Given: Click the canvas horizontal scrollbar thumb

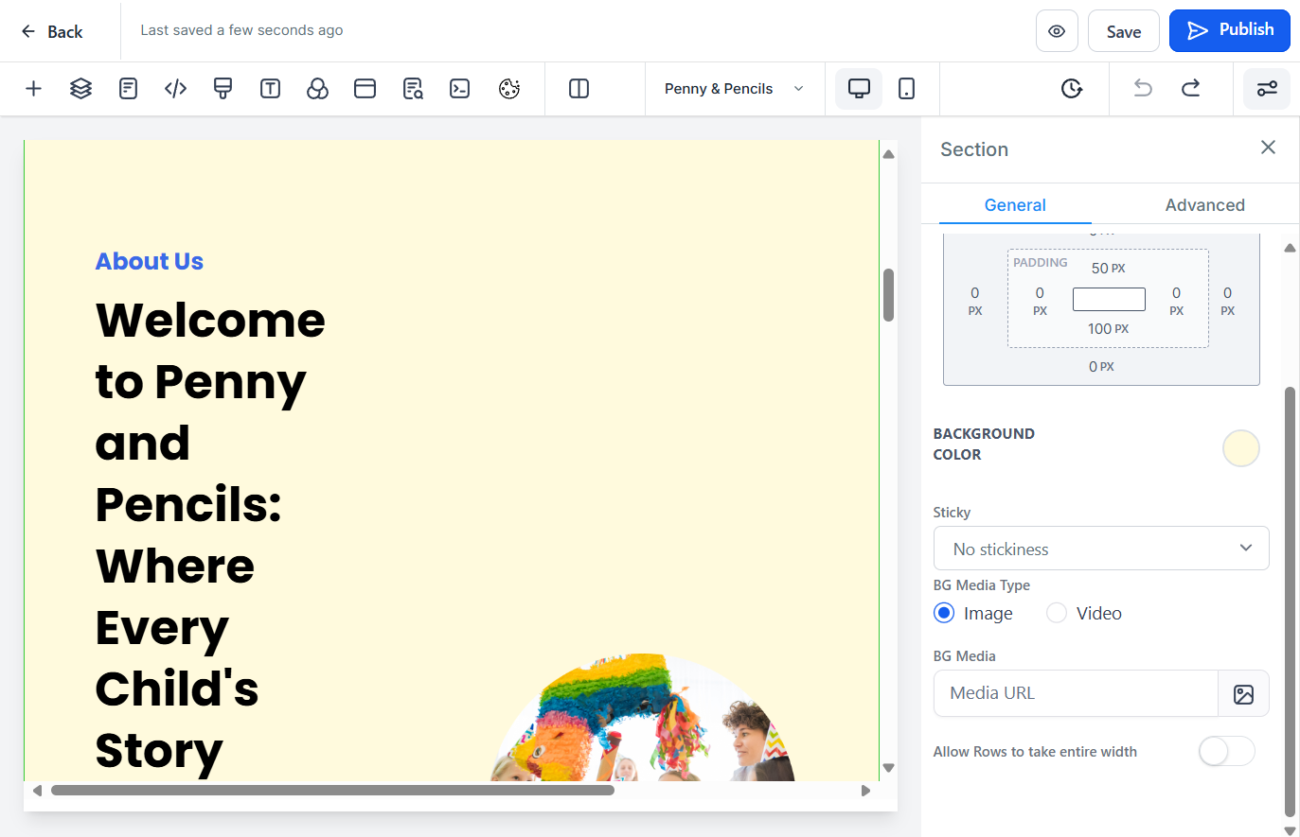Looking at the screenshot, I should pyautogui.click(x=332, y=791).
